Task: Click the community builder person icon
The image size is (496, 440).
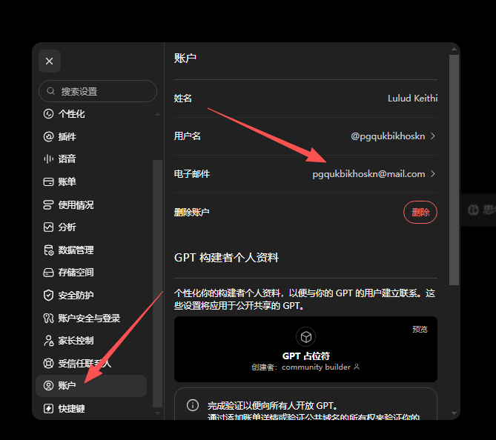Action: click(x=357, y=367)
